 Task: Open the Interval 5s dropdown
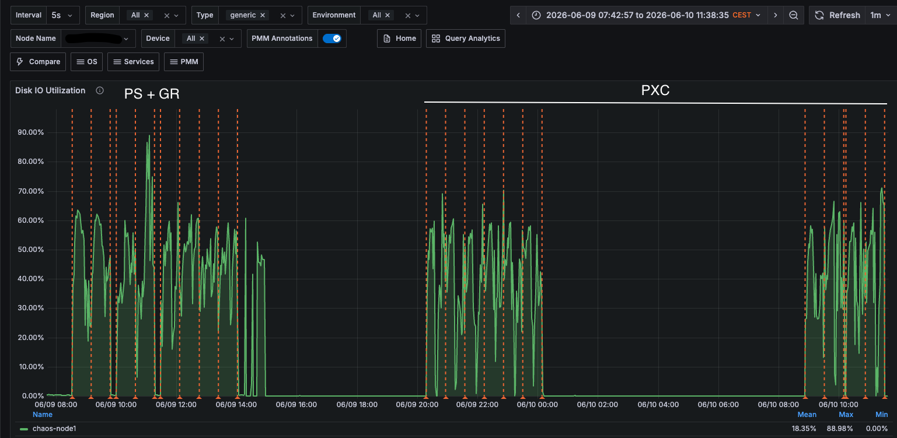point(63,15)
